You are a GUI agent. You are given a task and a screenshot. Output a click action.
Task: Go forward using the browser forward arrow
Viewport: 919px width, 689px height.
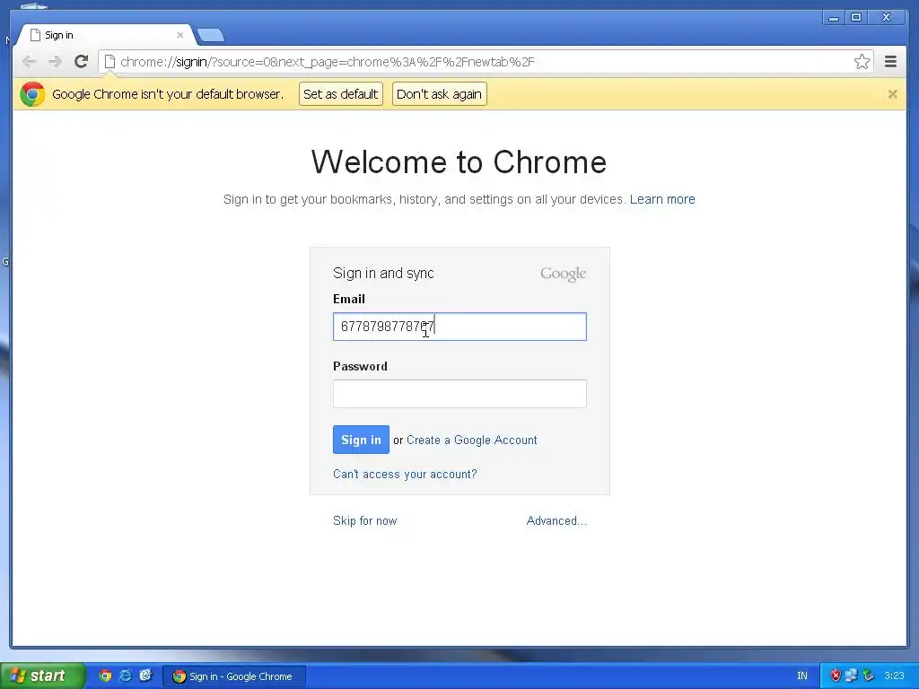point(55,62)
